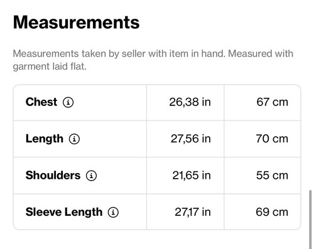314x249 pixels.
Task: Open the Length info icon
Action: pos(74,139)
